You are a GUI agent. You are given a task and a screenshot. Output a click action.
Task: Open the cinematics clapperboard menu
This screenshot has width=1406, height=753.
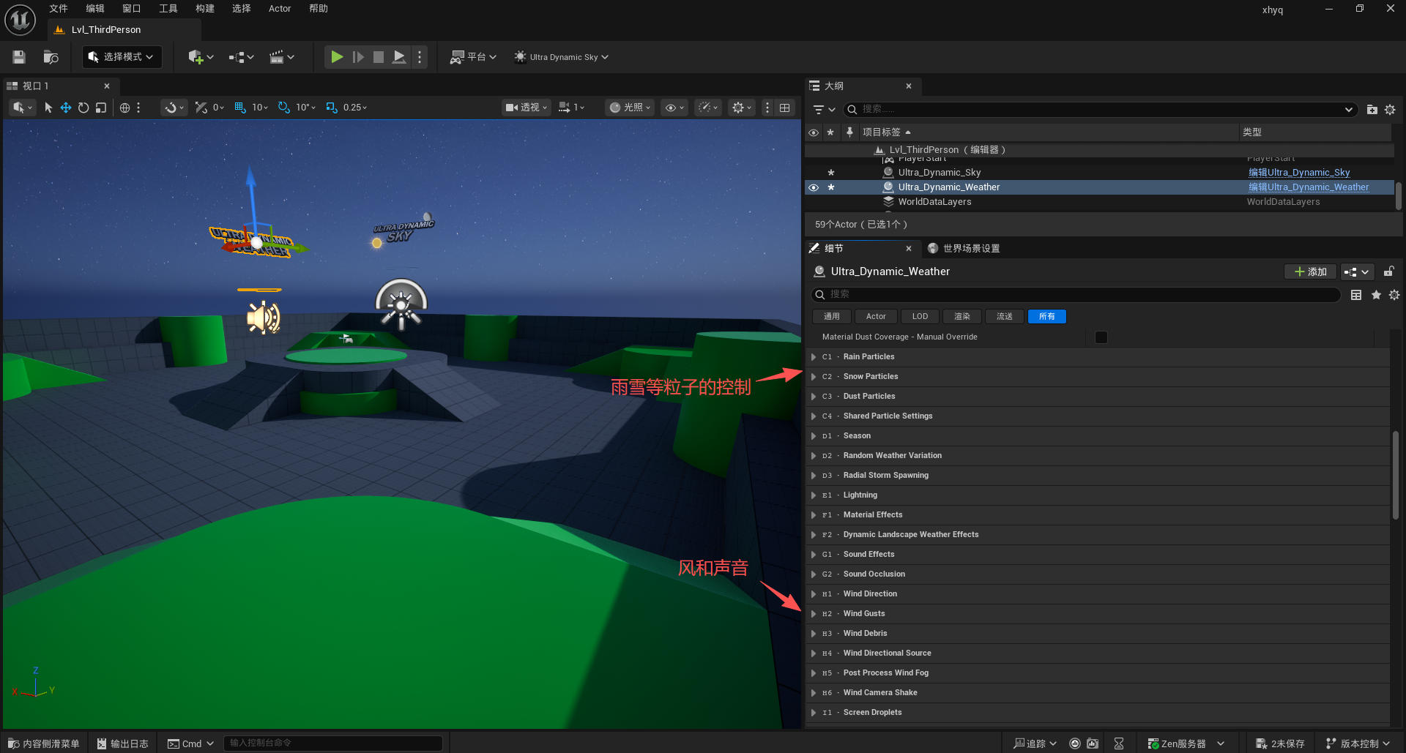click(282, 57)
